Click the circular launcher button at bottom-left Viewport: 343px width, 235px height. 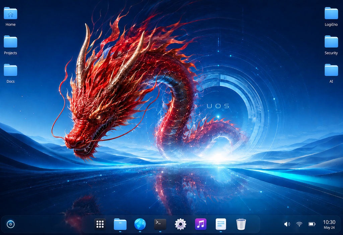[11, 224]
